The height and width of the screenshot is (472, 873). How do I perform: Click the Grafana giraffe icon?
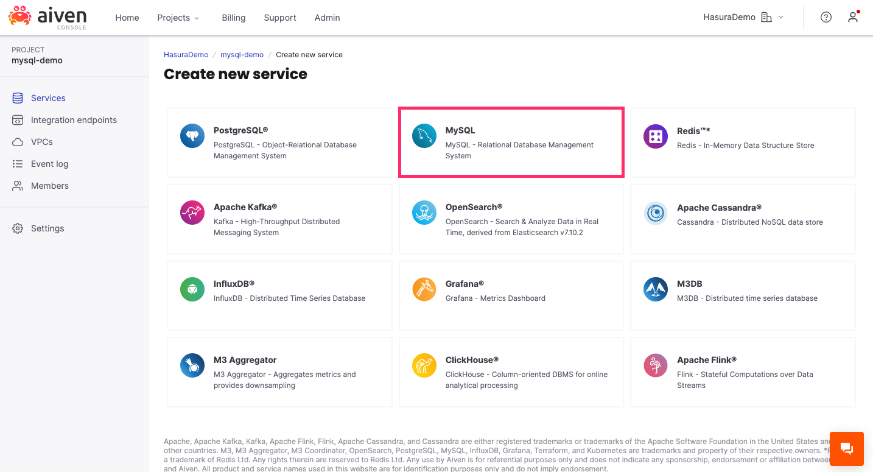click(424, 289)
